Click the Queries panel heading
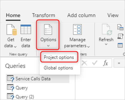 pos(15,66)
